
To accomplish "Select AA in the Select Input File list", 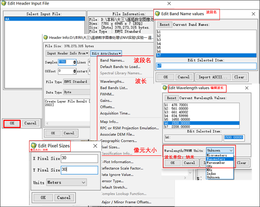I will (x=44, y=19).
